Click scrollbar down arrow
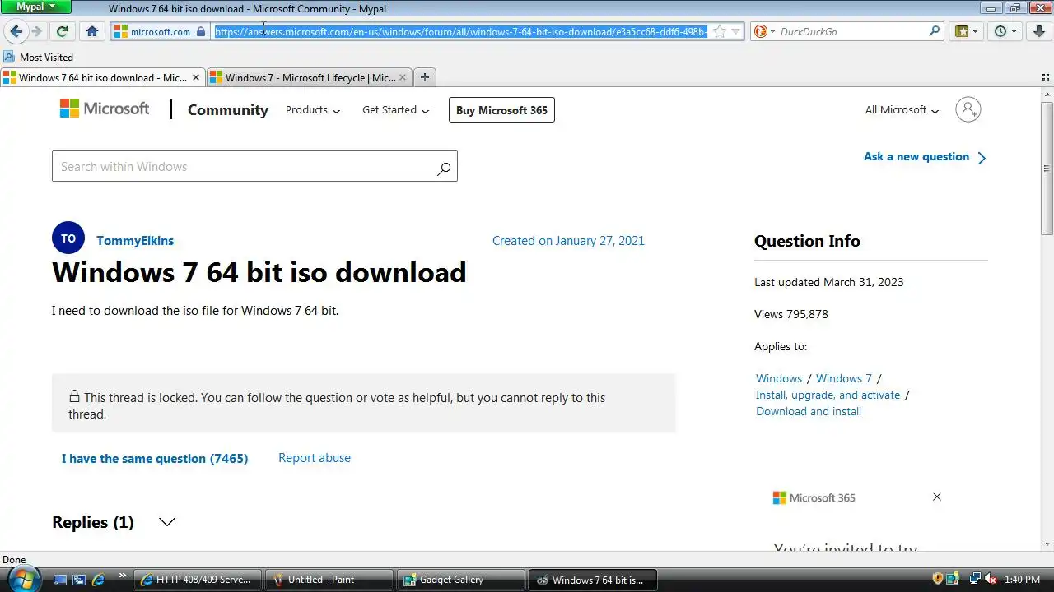The height and width of the screenshot is (592, 1054). [1047, 544]
